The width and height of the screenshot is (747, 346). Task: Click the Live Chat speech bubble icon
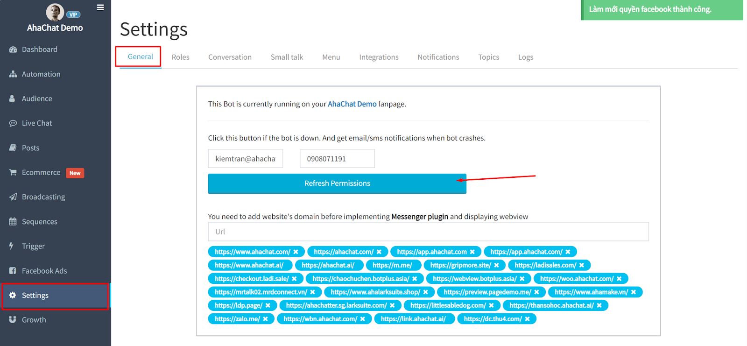click(x=13, y=123)
